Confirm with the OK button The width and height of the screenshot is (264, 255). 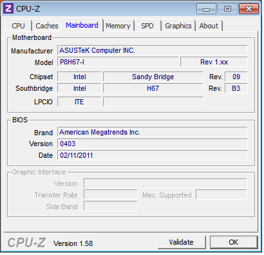coord(234,242)
